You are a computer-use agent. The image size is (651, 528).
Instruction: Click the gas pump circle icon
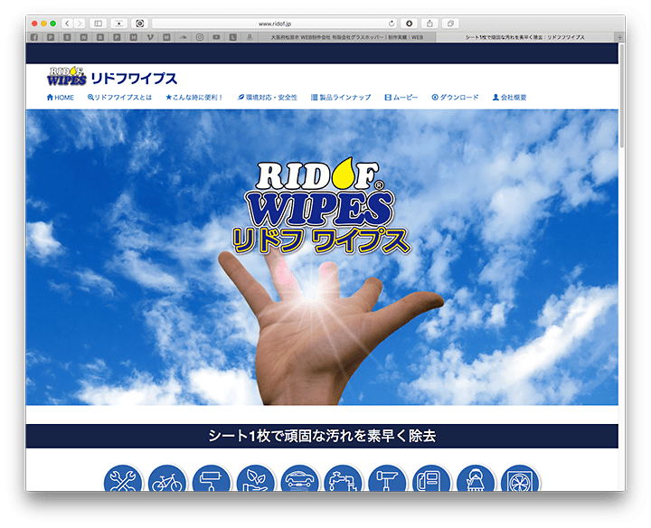pyautogui.click(x=432, y=478)
